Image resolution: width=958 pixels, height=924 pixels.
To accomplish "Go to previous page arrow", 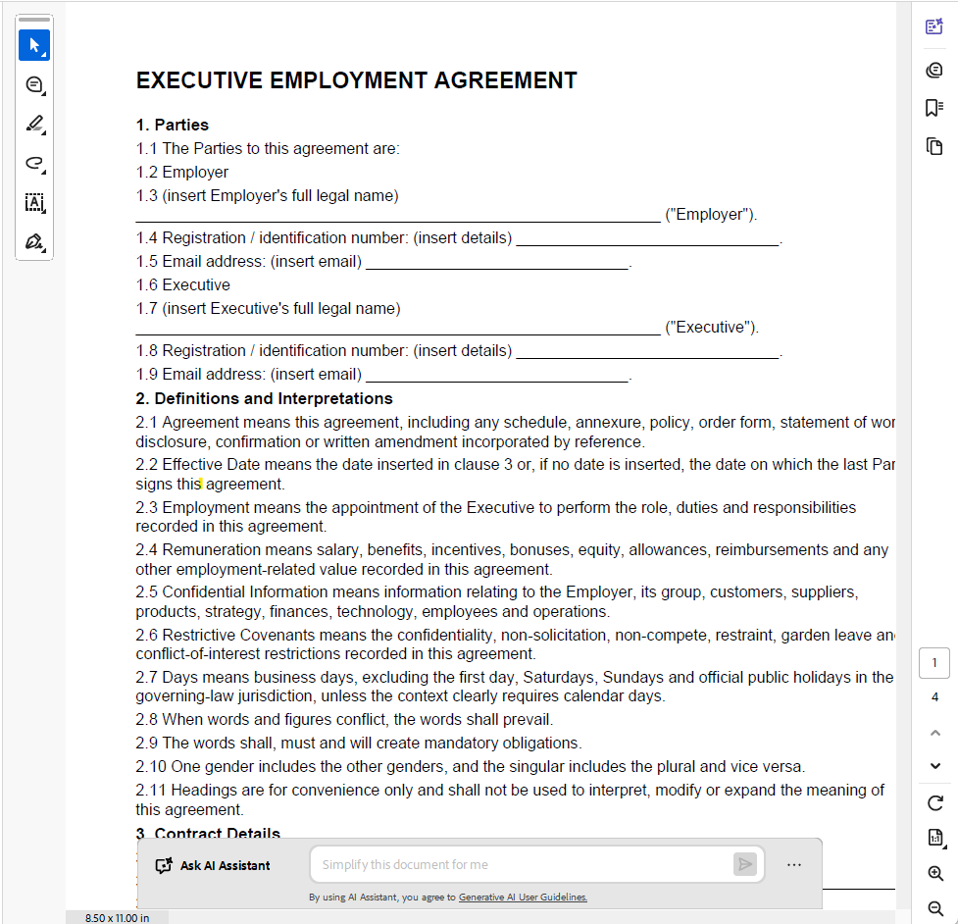I will click(x=934, y=733).
